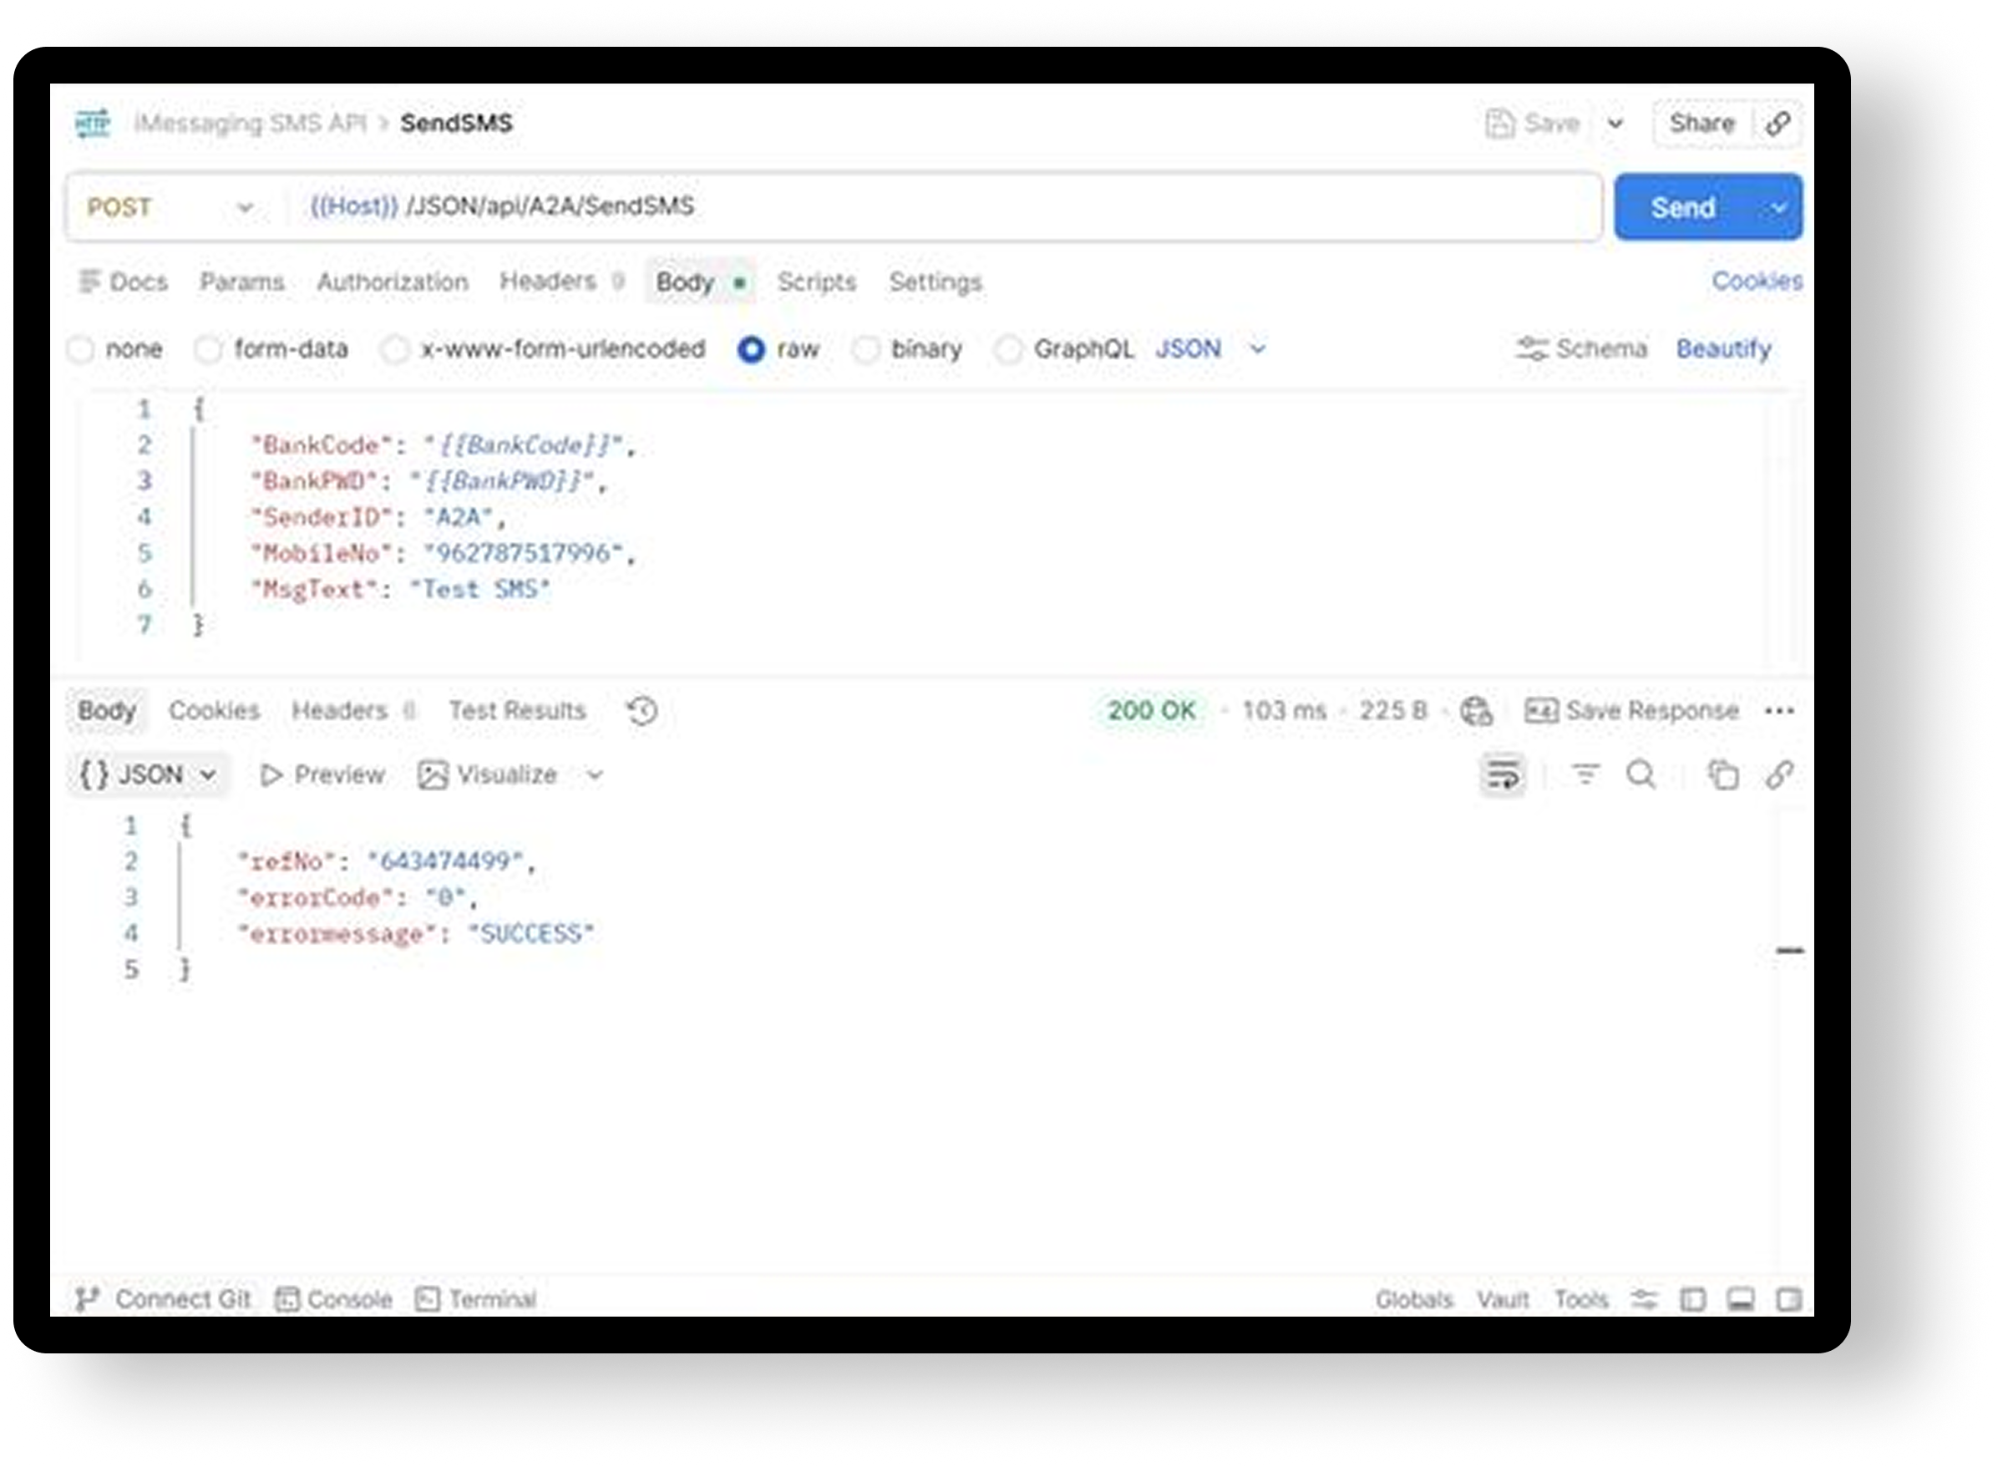Click the Share button
This screenshot has height=1467, width=1998.
point(1701,123)
